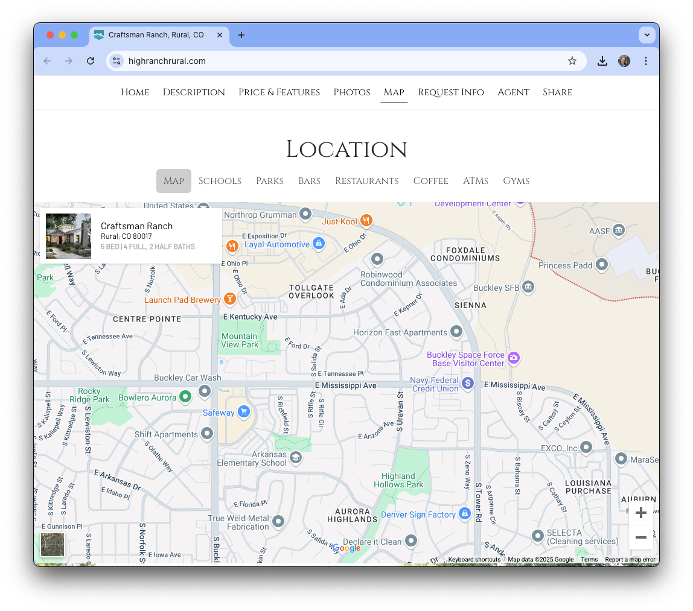The height and width of the screenshot is (611, 693).
Task: Select the Schools location tab
Action: coord(220,181)
